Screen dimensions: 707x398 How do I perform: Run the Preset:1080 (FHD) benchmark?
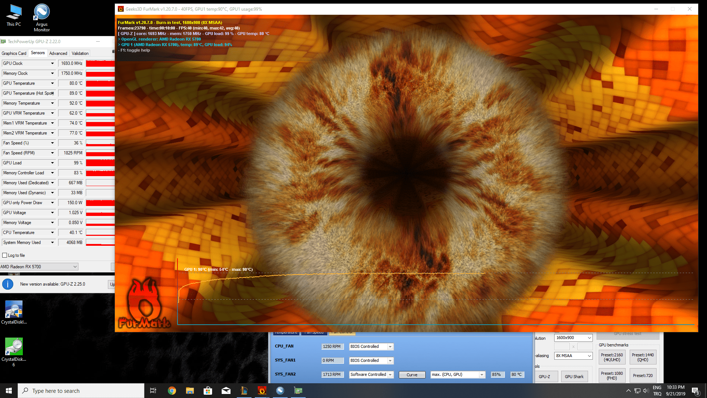coord(612,376)
